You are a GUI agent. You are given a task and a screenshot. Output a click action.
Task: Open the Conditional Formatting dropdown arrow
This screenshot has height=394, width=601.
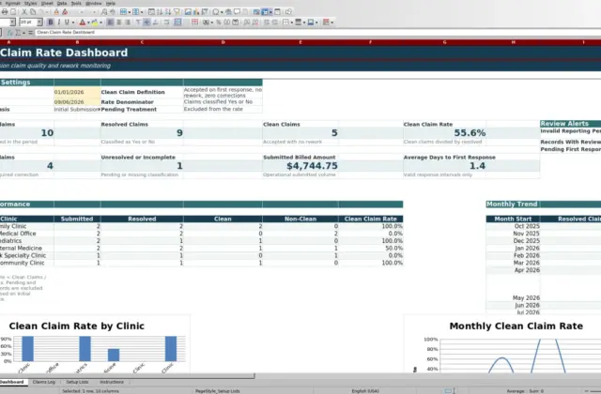point(331,23)
